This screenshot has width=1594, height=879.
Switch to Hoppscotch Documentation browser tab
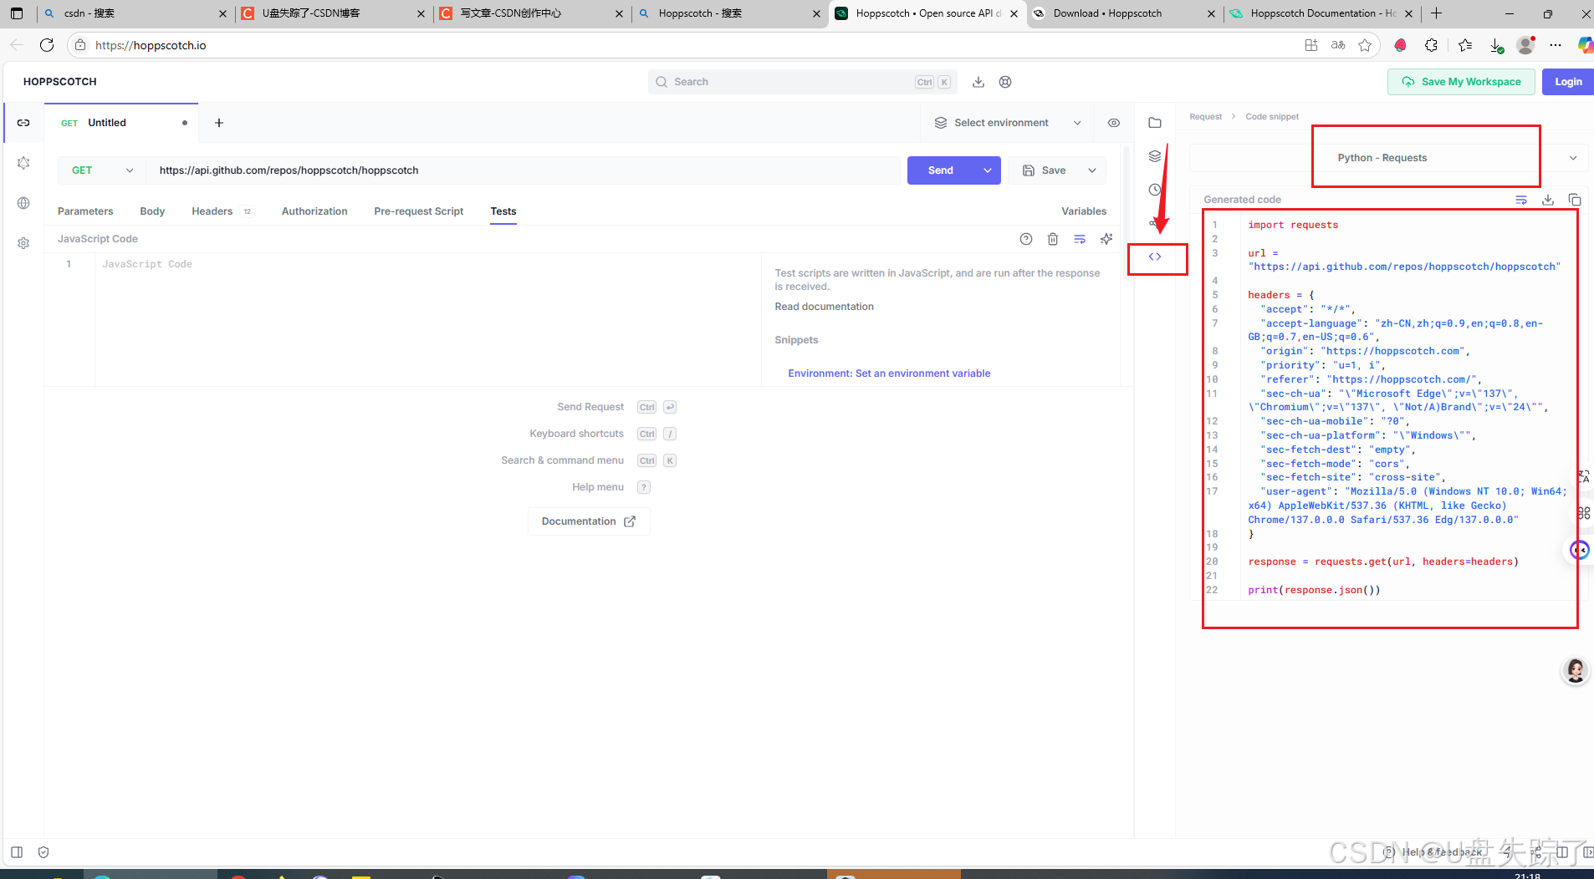(1321, 13)
